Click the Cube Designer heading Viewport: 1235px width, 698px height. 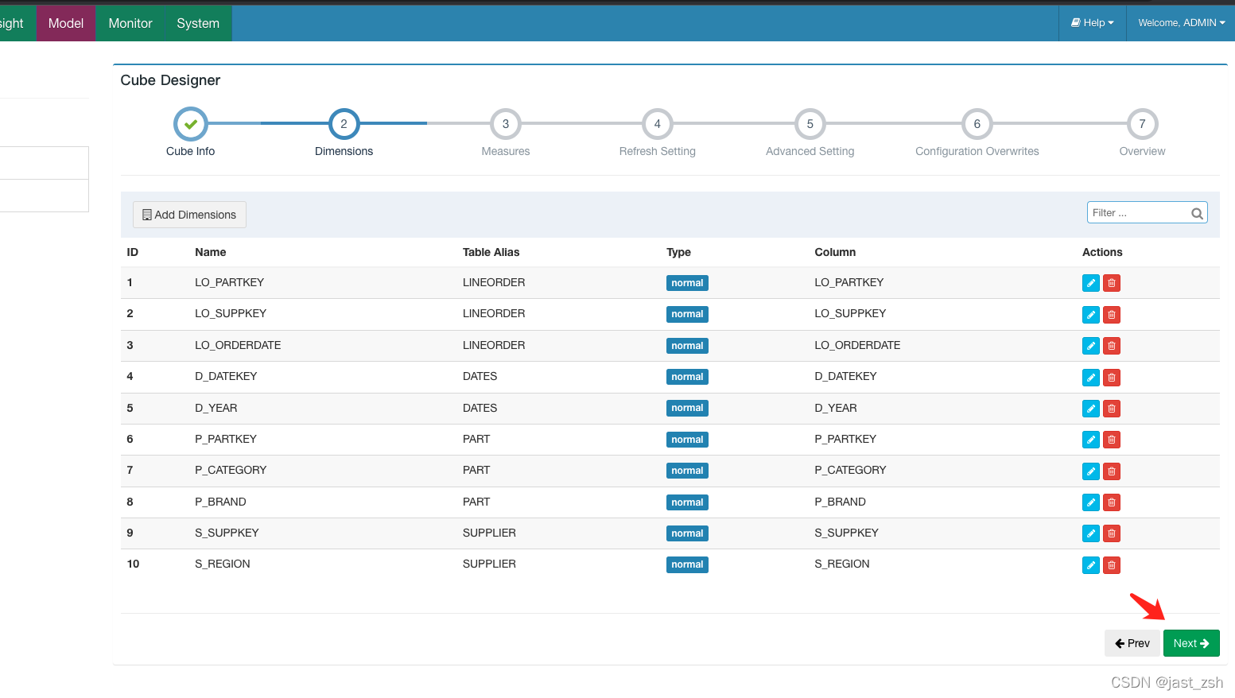point(170,80)
